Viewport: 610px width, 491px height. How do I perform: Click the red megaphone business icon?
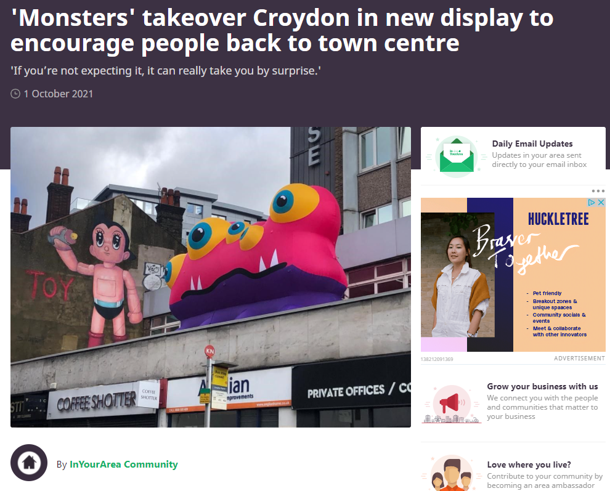(452, 404)
